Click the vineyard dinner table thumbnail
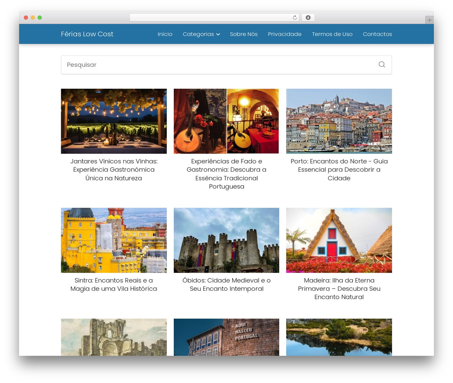Image resolution: width=453 pixels, height=383 pixels. coord(114,121)
